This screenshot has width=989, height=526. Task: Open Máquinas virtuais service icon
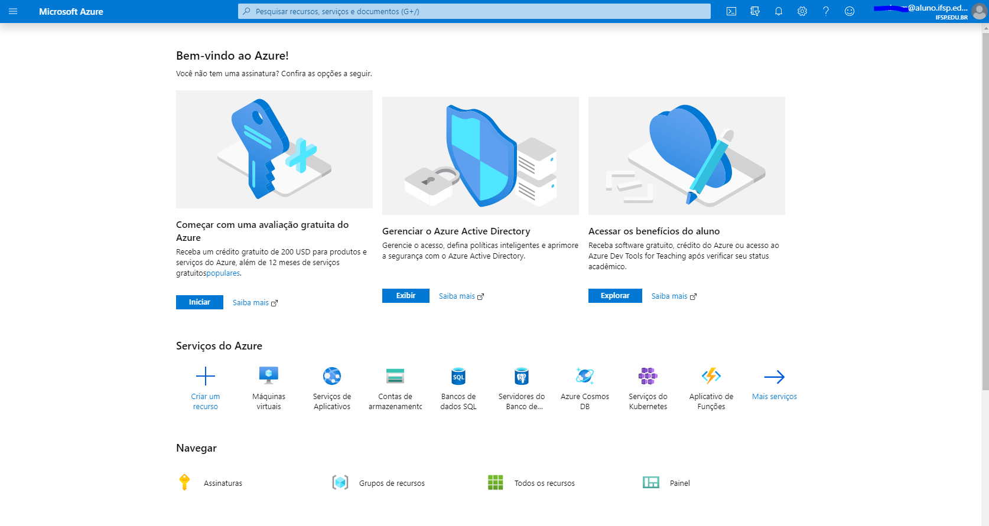(x=269, y=375)
